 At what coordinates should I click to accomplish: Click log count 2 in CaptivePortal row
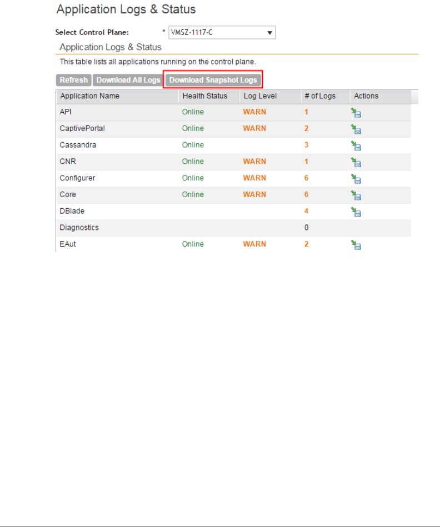(x=306, y=128)
